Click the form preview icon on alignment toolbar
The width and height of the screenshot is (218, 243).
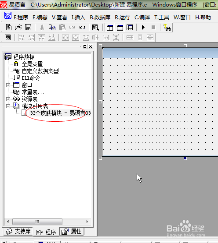7,38
